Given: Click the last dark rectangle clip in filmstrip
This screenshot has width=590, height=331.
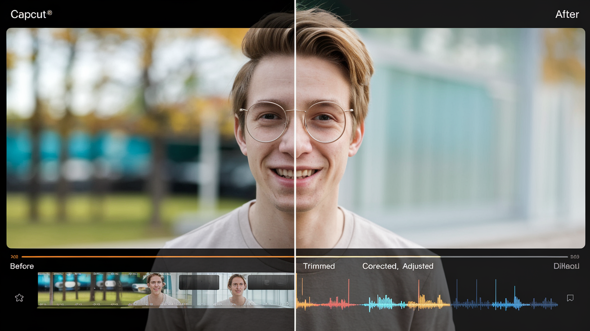Looking at the screenshot, I should click(271, 282).
